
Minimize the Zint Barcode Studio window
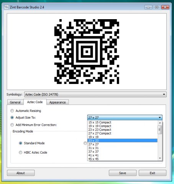point(148,7)
